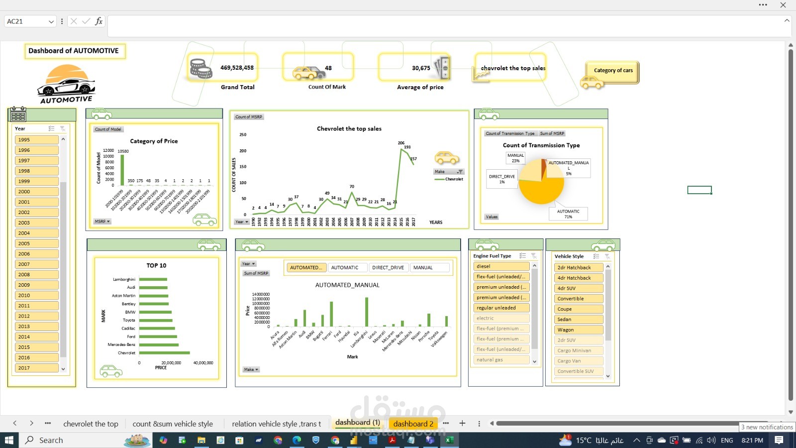Cancel the formula bar entry
Image resolution: width=796 pixels, height=448 pixels.
[74, 21]
